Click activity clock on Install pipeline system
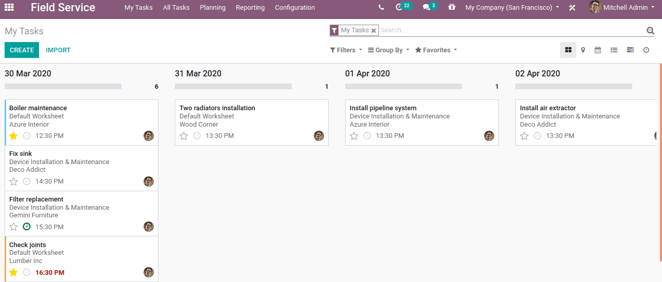Viewport: 662px width, 282px height. click(x=367, y=136)
